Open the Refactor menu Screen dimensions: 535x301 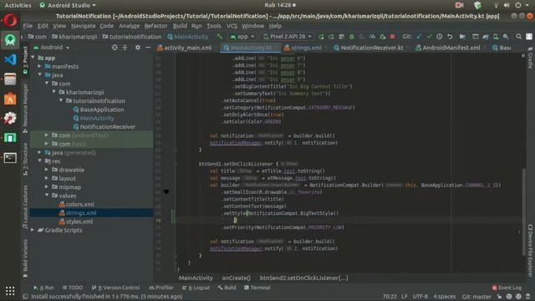(x=155, y=26)
